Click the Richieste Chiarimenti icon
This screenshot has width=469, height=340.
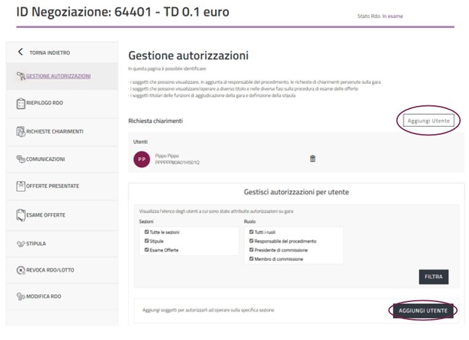point(20,131)
